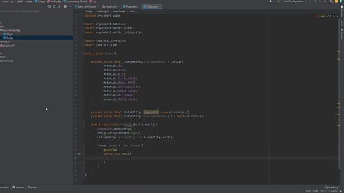344x193 pixels.
Task: Collapse all items in project tree
Action: (x=59, y=6)
